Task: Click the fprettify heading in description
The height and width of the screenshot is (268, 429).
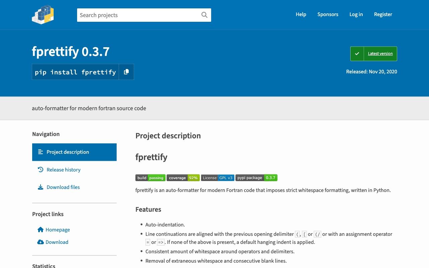Action: 151,157
